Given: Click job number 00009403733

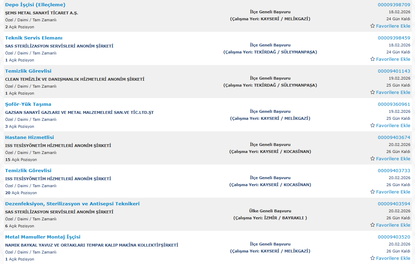Looking at the screenshot, I should (394, 171).
